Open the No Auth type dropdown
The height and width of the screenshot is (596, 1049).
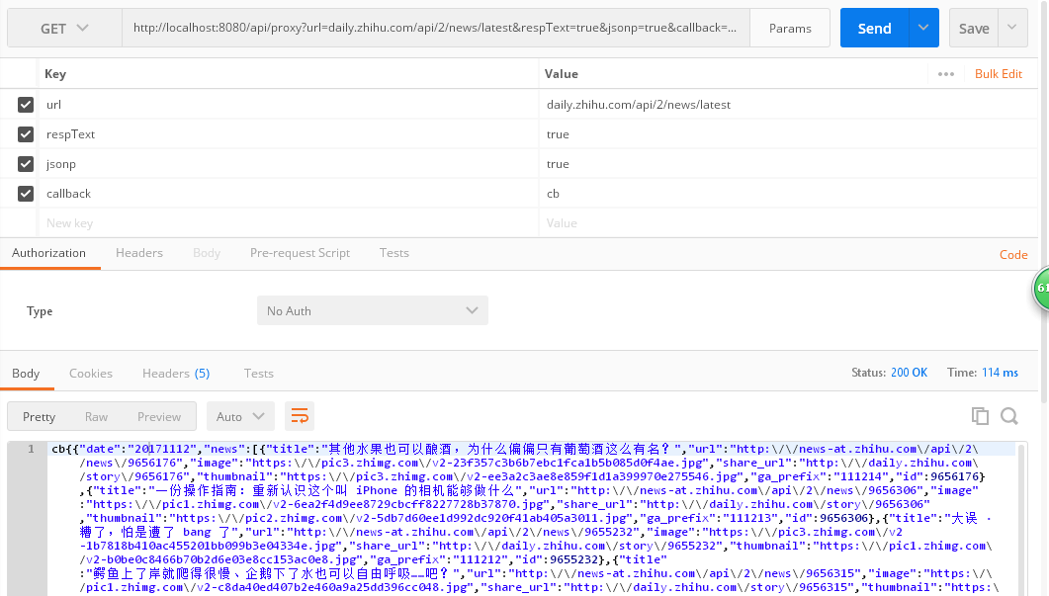pyautogui.click(x=373, y=311)
